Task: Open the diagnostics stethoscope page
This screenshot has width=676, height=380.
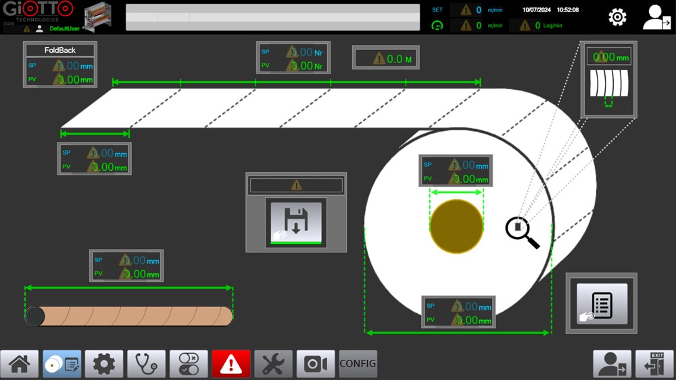Action: (146, 364)
